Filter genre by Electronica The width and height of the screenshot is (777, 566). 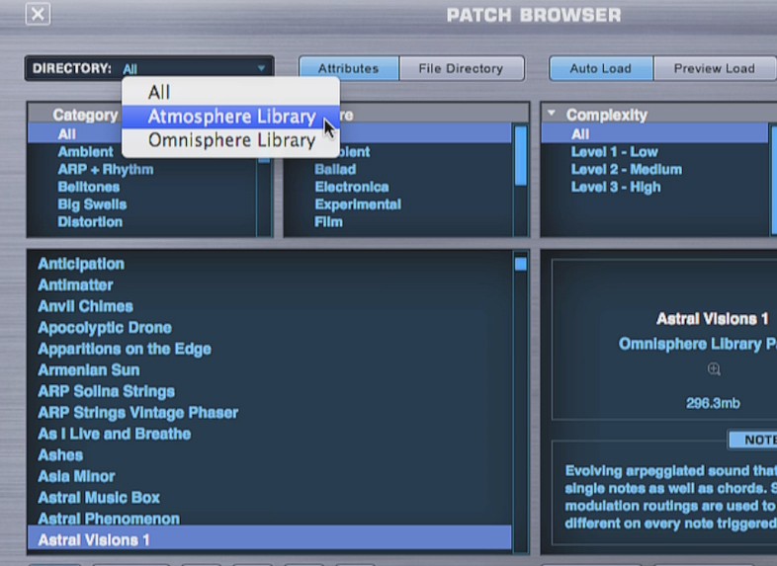pos(352,187)
